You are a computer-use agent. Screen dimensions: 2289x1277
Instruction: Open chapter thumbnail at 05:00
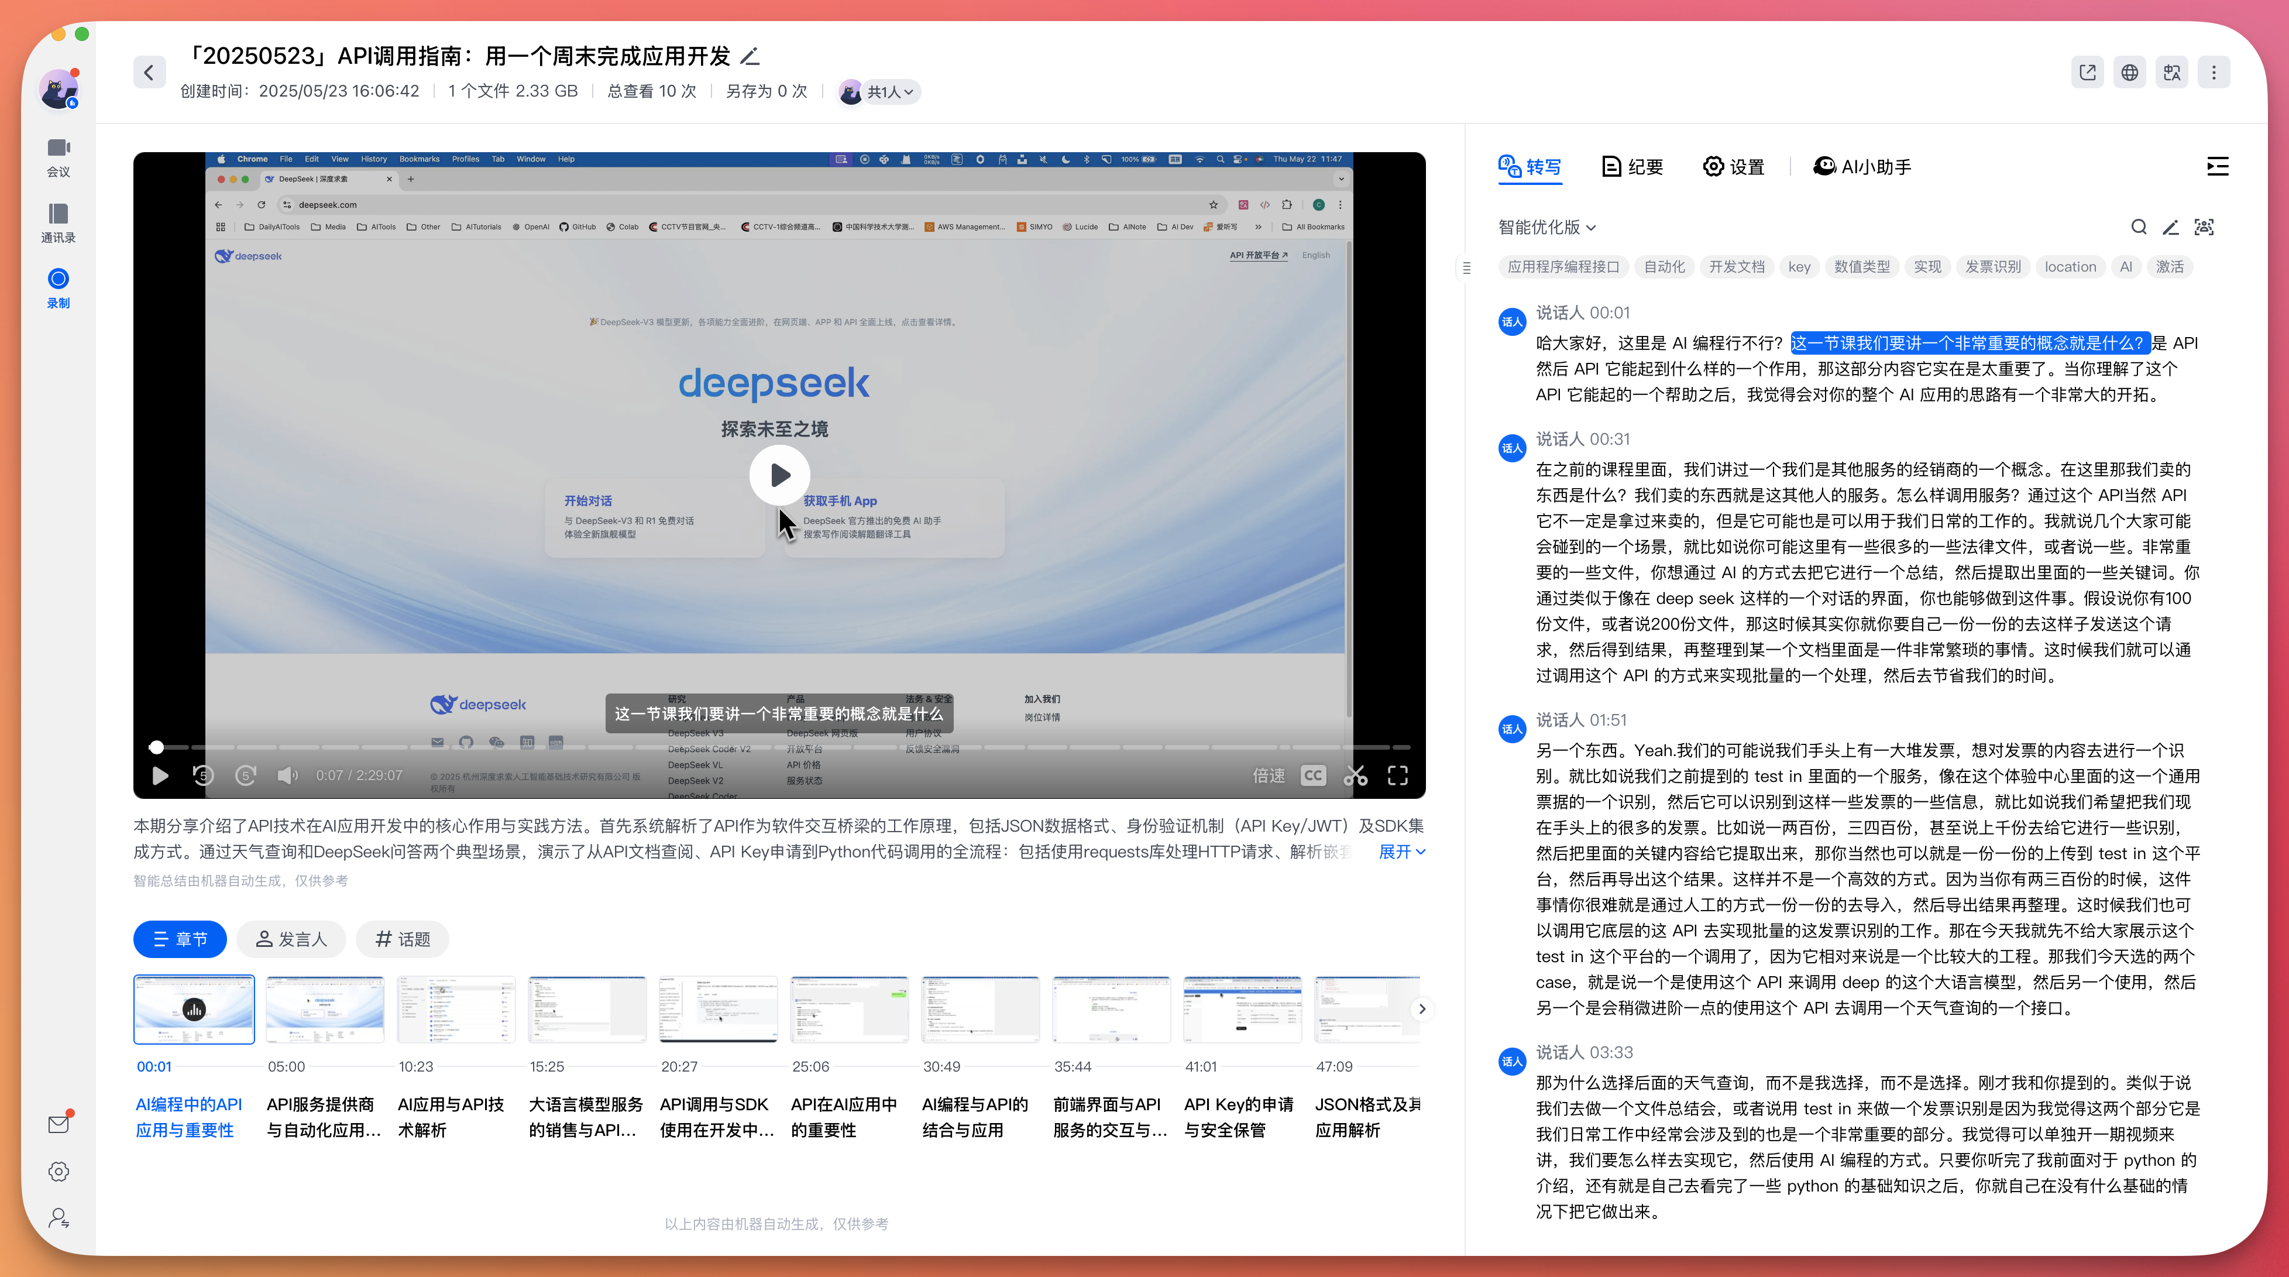(x=325, y=1010)
